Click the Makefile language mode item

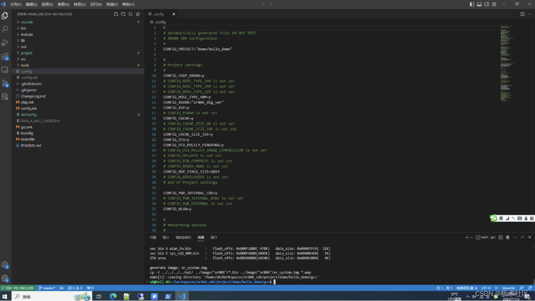[x=509, y=288]
